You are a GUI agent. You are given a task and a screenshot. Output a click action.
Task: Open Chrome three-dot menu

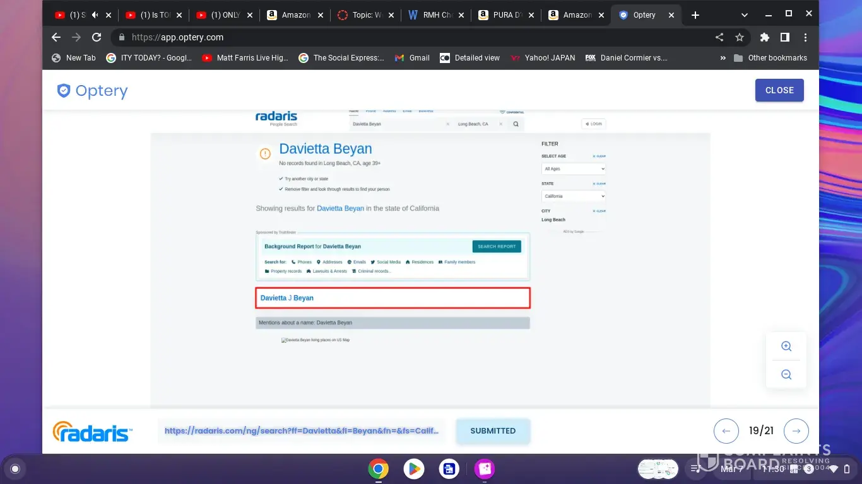click(x=805, y=37)
